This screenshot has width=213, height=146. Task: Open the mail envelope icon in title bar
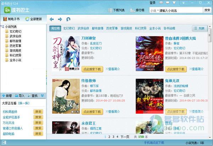pos(161,2)
